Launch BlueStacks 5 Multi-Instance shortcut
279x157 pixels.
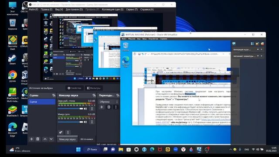(x=13, y=95)
